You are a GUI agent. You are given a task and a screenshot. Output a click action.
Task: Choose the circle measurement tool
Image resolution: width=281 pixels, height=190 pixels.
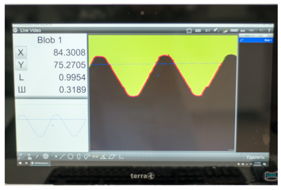[71, 157]
